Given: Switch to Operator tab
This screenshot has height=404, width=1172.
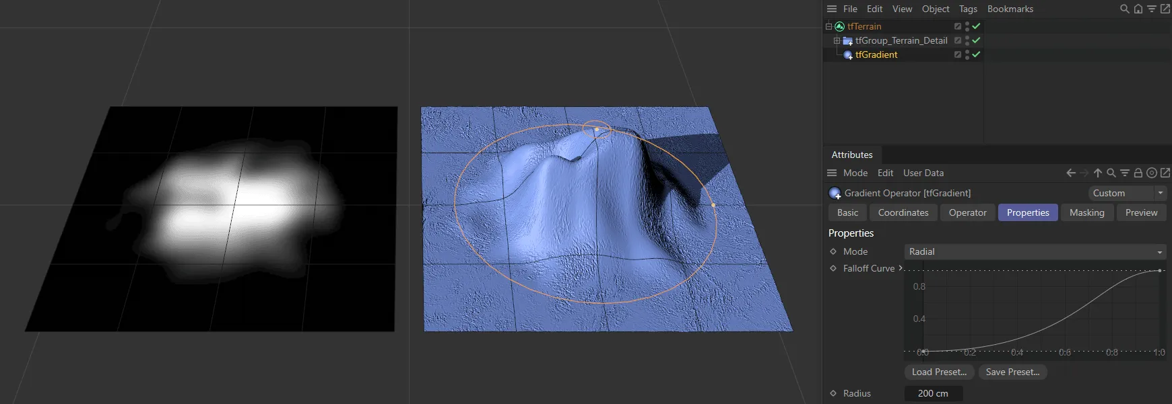Looking at the screenshot, I should click(x=967, y=212).
